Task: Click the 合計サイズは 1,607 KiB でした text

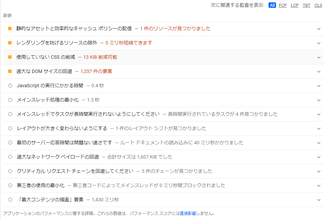Action: coord(140,157)
